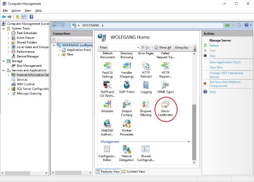Open Shared Configuration
This screenshot has height=182, width=254.
pos(146,153)
